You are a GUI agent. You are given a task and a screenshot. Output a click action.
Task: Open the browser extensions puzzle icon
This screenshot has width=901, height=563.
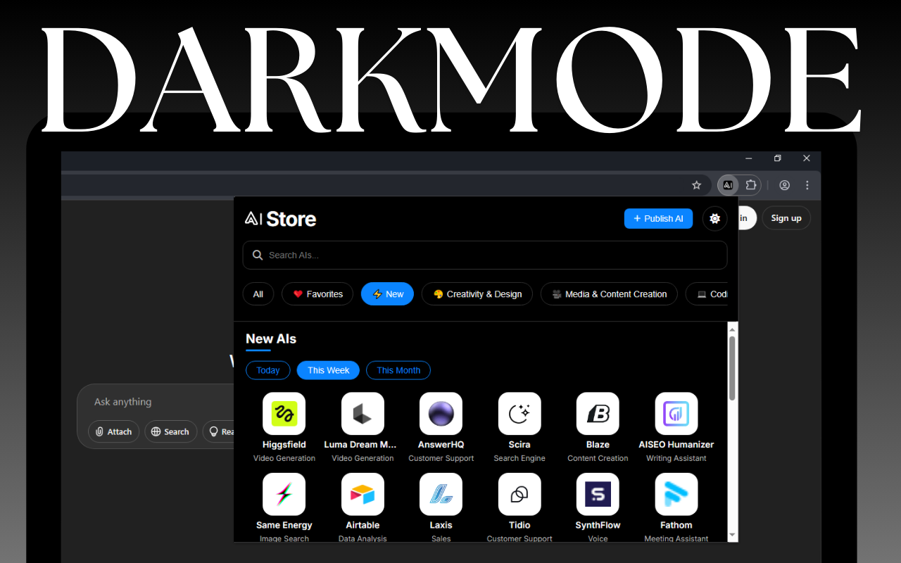751,185
